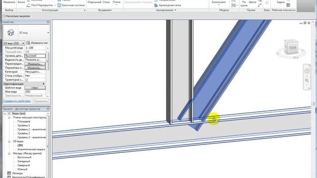Click the sloped opening icon in Проем panel
Viewport: 317px width, 178px height.
click(x=260, y=5)
